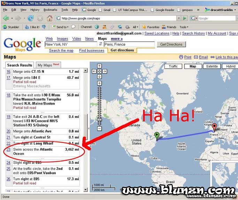The image size is (238, 200).
Task: Switch to Hybrid view
Action: click(x=230, y=66)
